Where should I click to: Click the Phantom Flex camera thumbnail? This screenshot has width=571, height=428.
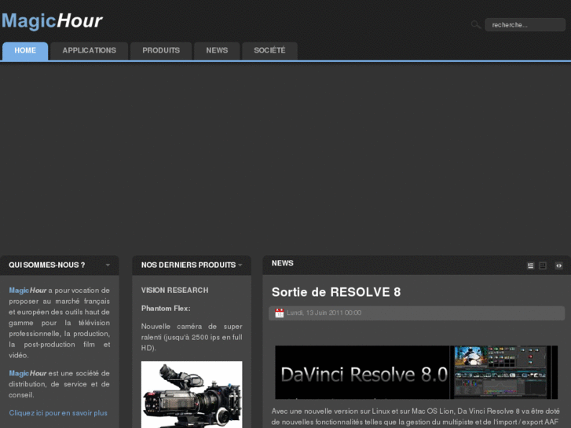point(192,393)
